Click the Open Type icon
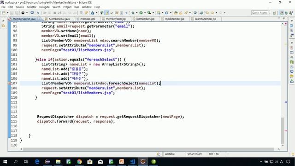This screenshot has height=166, width=295. coord(176,13)
